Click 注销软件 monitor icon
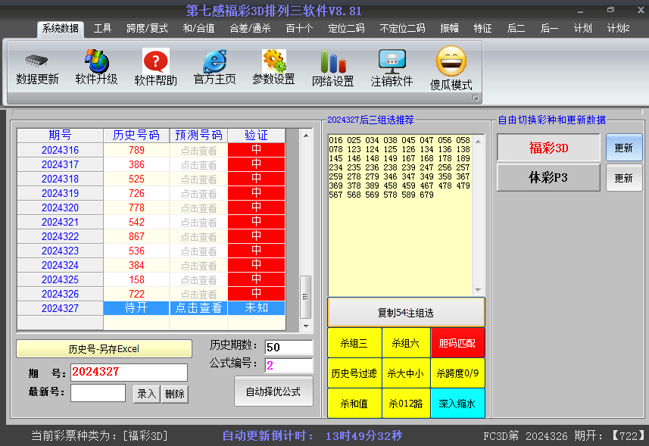 click(392, 61)
